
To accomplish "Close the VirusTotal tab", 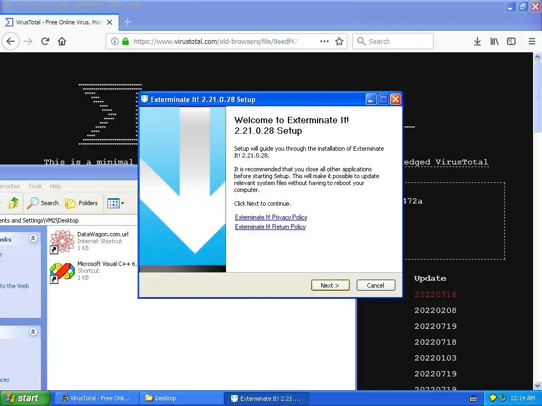I will (110, 22).
